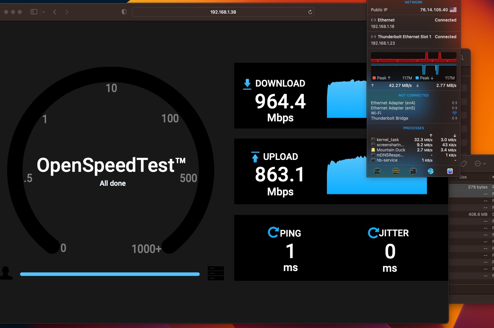
Task: Click the processes upload column arrow
Action: click(x=431, y=135)
